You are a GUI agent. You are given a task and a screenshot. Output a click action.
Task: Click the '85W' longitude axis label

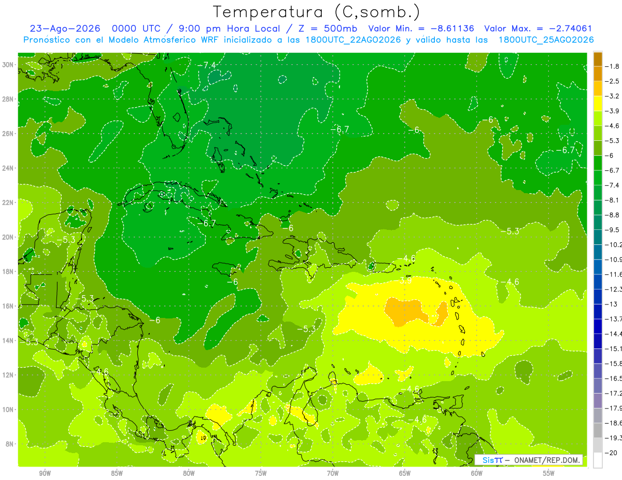[117, 473]
